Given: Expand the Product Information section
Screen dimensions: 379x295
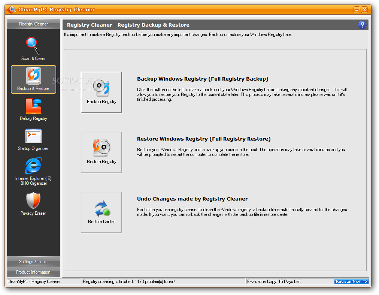Looking at the screenshot, I should [x=33, y=272].
